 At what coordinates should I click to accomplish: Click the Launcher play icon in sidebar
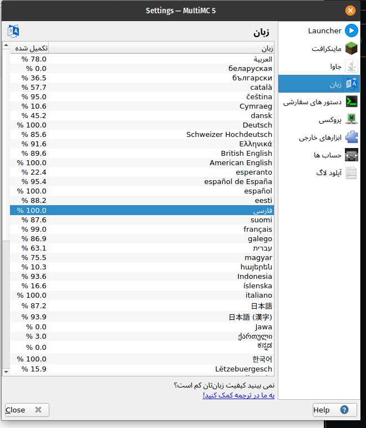click(x=351, y=30)
